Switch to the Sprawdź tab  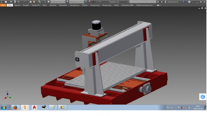click(53, 5)
